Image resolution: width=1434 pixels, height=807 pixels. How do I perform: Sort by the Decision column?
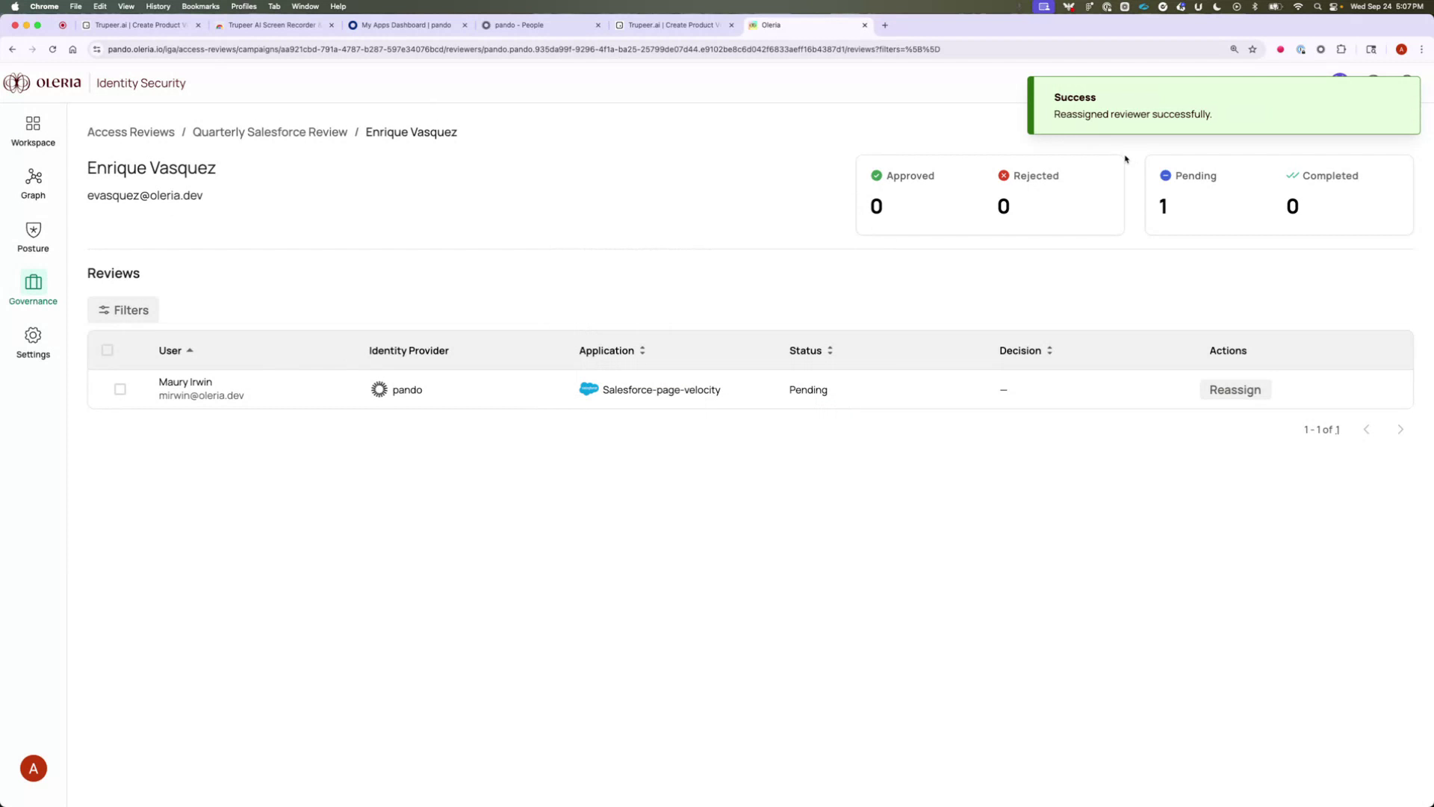point(1049,350)
